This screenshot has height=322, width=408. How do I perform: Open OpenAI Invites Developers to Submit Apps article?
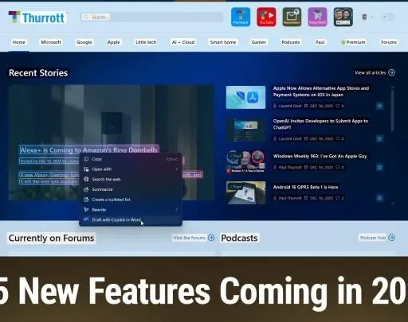point(320,124)
